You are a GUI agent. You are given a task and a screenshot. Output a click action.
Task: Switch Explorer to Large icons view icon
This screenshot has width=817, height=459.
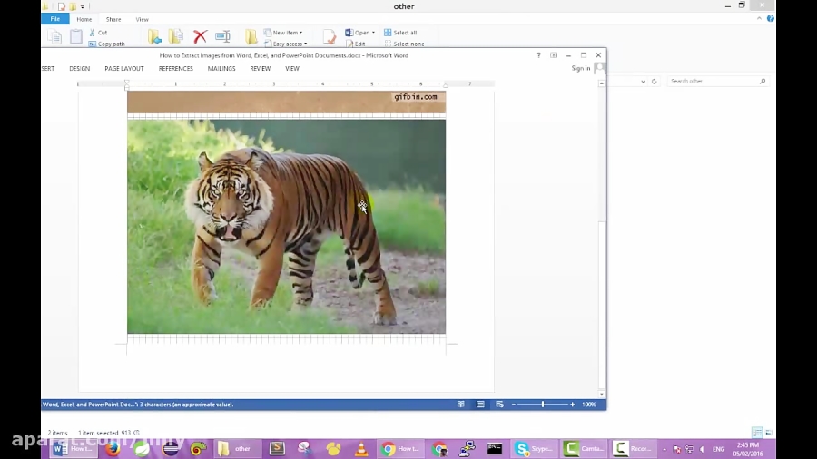click(x=769, y=433)
